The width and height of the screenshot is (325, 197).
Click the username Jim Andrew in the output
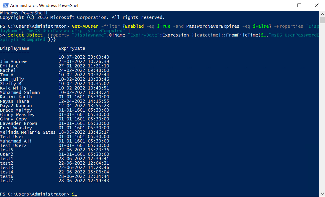(13, 61)
